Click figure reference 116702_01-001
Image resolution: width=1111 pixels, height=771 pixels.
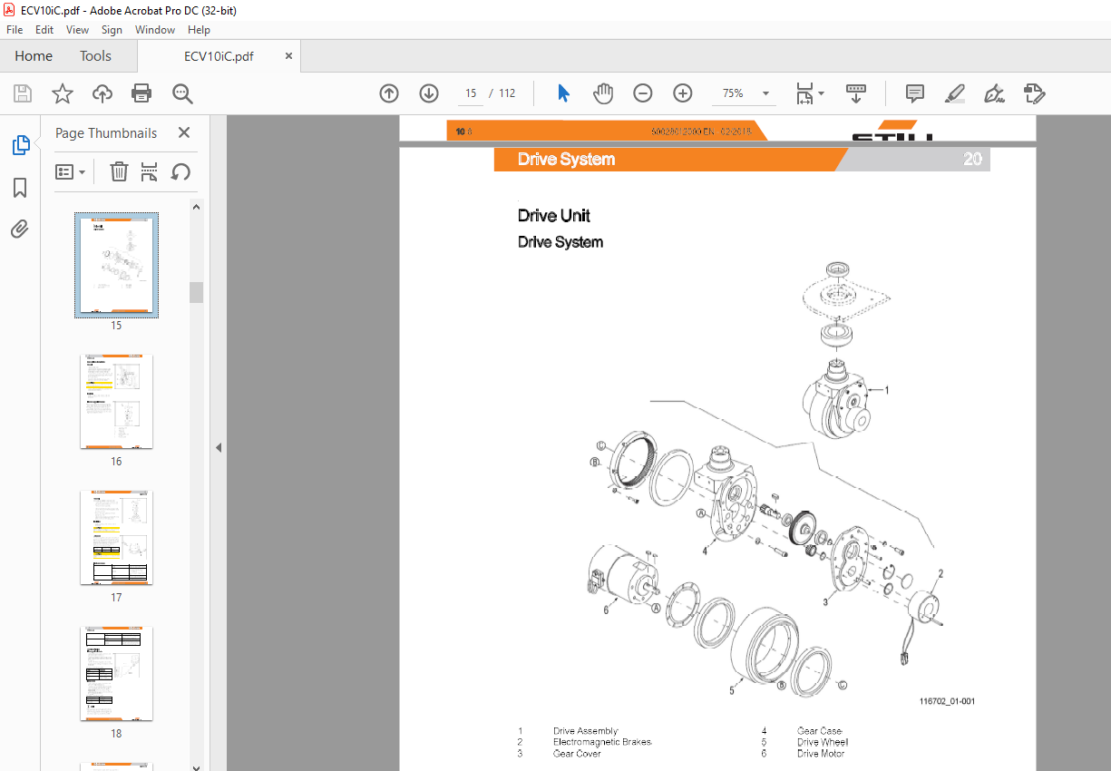pos(948,701)
